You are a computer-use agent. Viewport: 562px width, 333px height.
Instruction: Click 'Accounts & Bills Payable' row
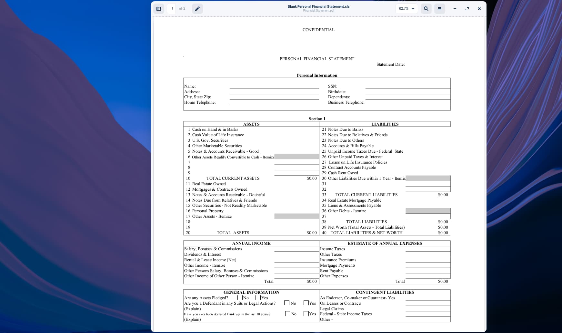(x=351, y=146)
